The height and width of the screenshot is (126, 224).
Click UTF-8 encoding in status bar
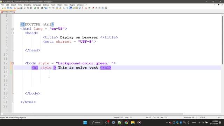click(x=202, y=118)
